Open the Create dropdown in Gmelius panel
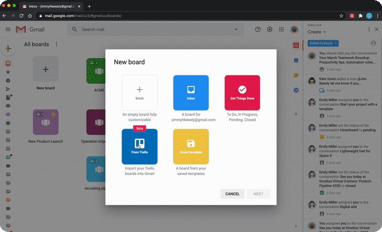Viewport: 382px width, 232px height. pyautogui.click(x=317, y=32)
